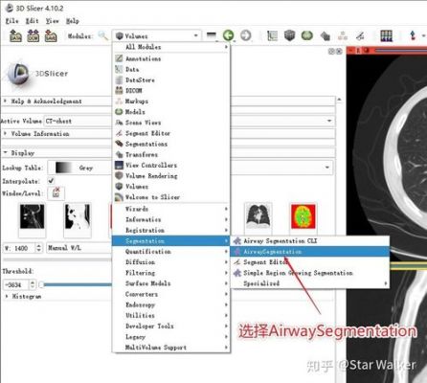Choose Airway Segmentation CLI in the submenu
This screenshot has width=427, height=383.
[310, 240]
